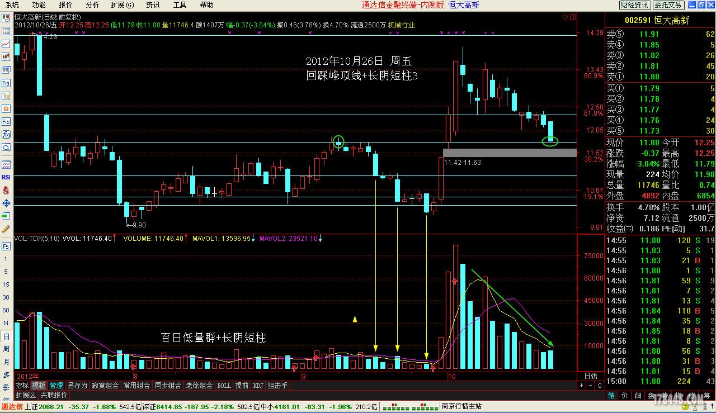The height and width of the screenshot is (413, 716).
Task: Select the 寂寞组合 template tab
Action: pos(105,386)
